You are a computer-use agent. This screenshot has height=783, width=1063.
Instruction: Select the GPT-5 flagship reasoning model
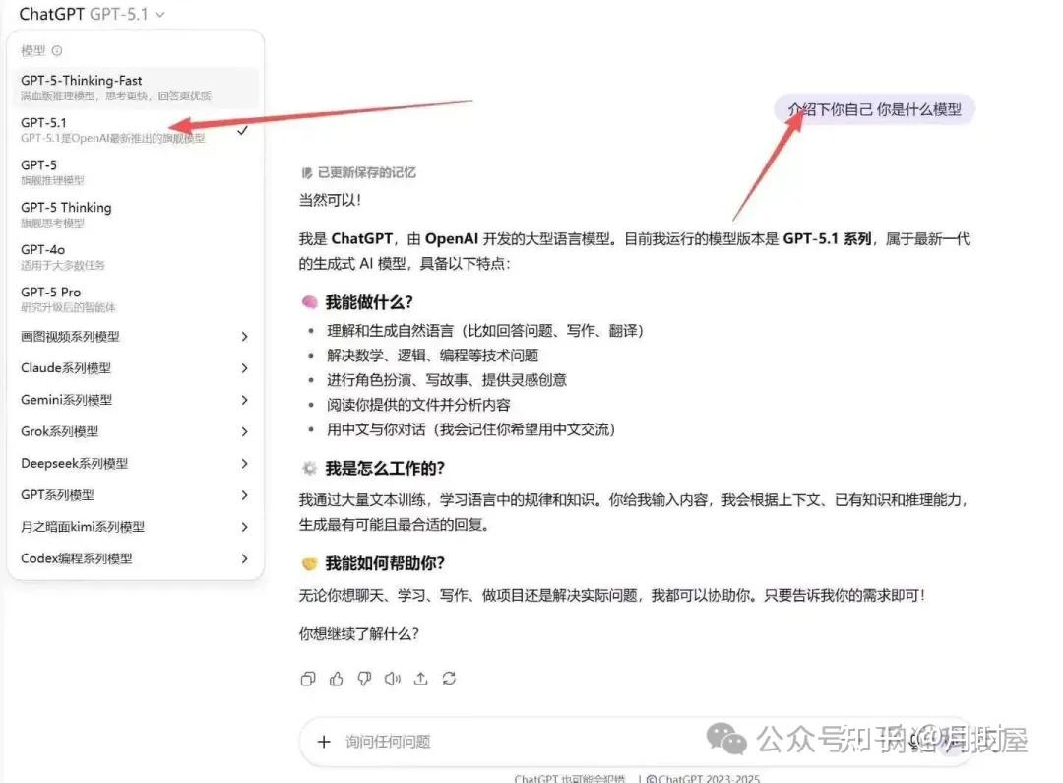tap(135, 172)
